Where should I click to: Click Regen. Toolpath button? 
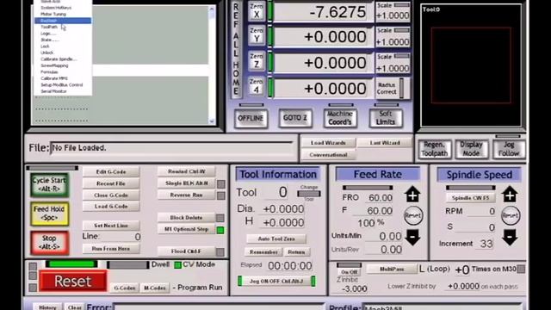tap(435, 149)
